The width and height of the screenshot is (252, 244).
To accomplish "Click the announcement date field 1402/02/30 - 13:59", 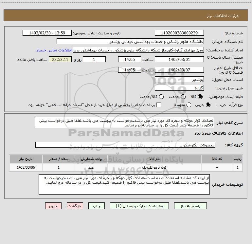I will pyautogui.click(x=47, y=33).
